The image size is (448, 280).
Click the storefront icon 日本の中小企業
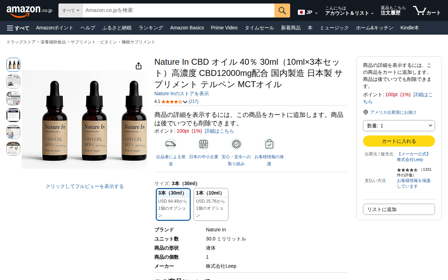[x=204, y=144]
